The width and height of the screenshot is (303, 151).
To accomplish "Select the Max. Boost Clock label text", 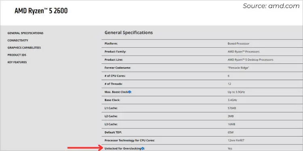I will [116, 92].
